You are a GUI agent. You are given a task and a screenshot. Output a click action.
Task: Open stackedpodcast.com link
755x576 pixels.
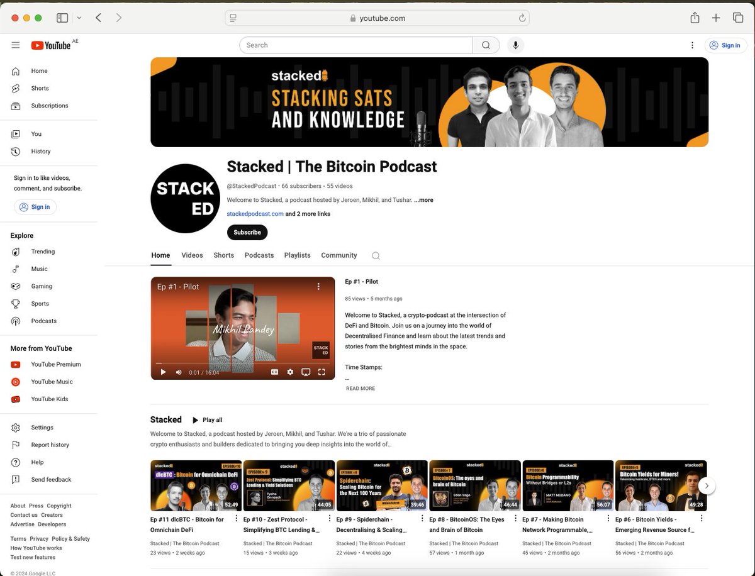255,214
